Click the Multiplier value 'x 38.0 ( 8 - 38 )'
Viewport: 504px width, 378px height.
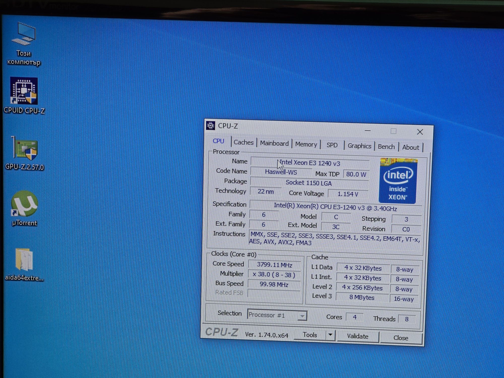[x=274, y=275]
